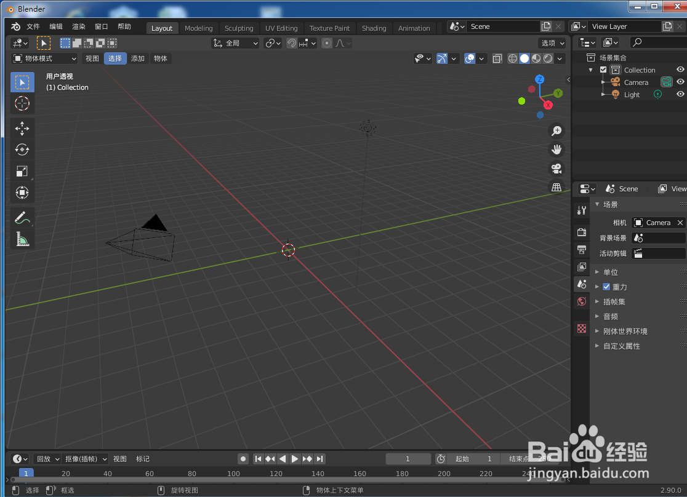Image resolution: width=687 pixels, height=497 pixels.
Task: Collapse the Collection item in the outliner
Action: pyautogui.click(x=593, y=70)
